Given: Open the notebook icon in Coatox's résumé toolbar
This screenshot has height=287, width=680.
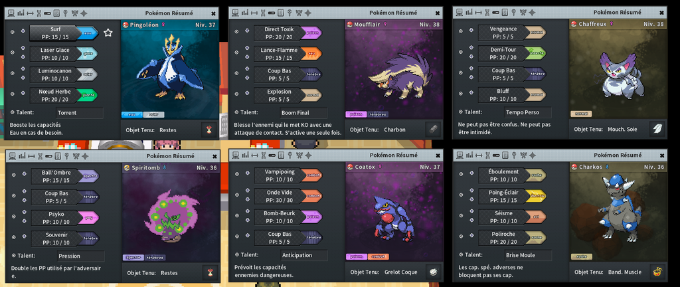Looking at the screenshot, I should pos(281,155).
